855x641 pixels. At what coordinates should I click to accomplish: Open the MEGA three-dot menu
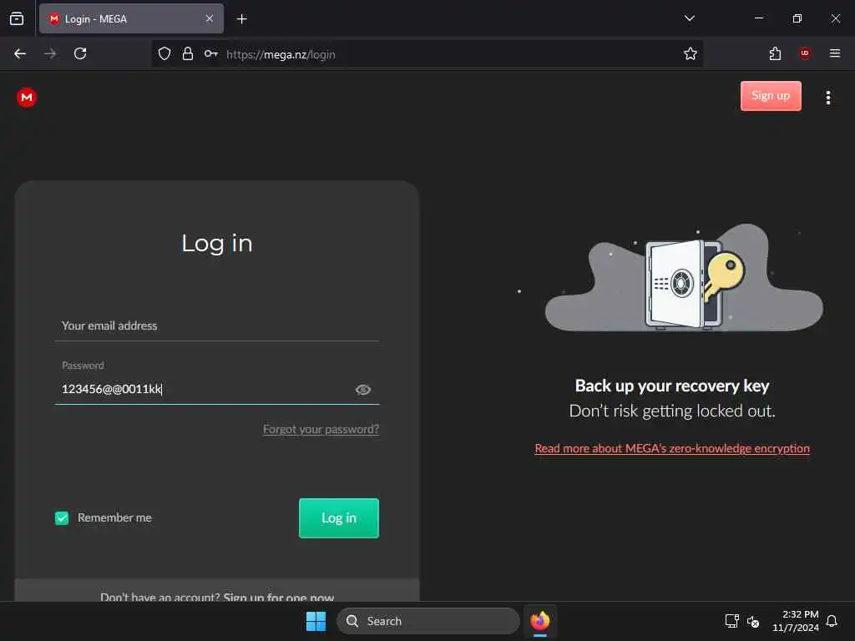pyautogui.click(x=827, y=98)
